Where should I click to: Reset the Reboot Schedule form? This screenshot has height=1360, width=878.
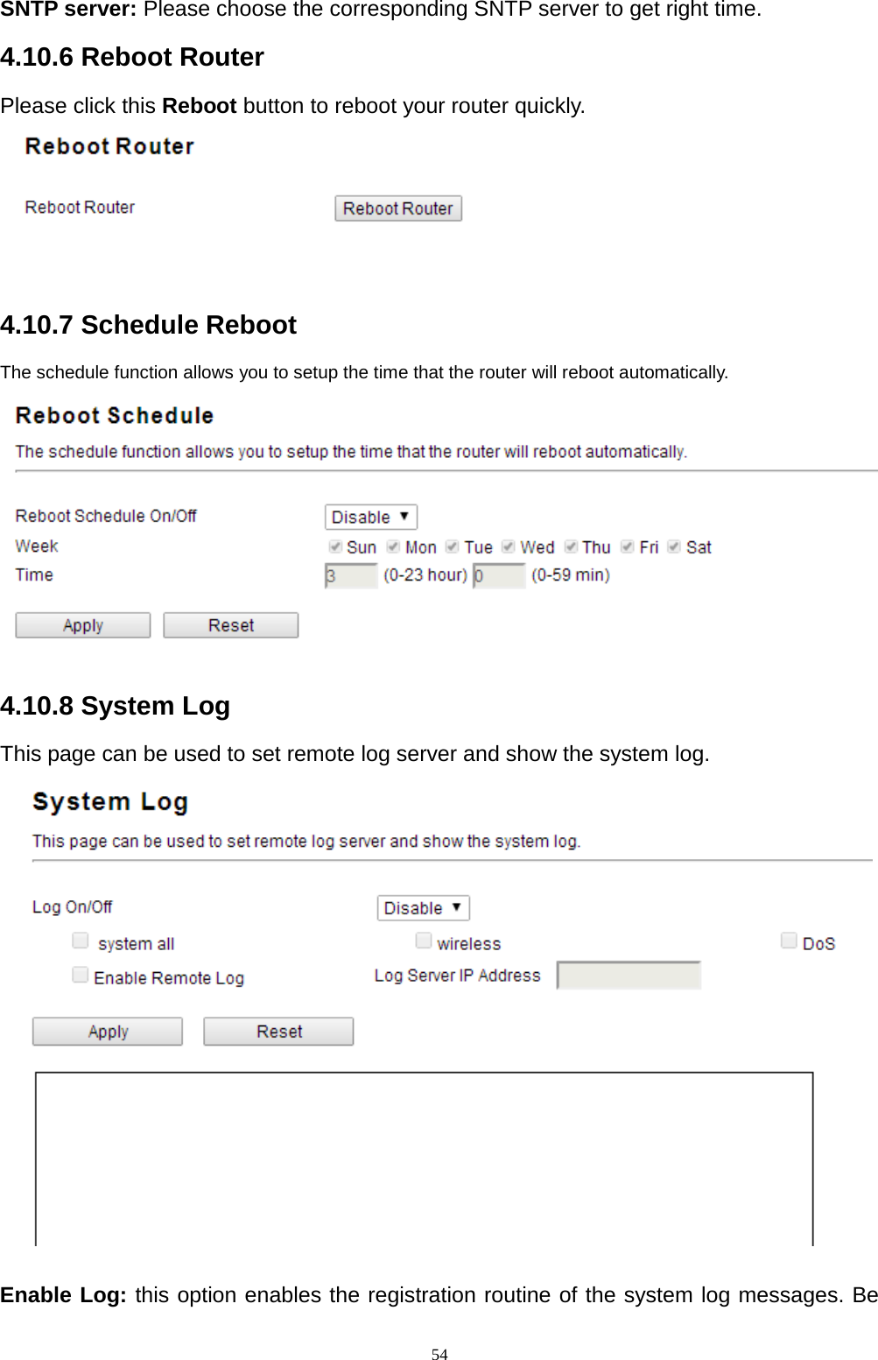(231, 625)
